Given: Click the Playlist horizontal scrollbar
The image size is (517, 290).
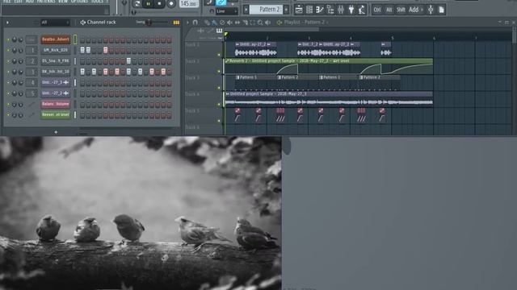Looking at the screenshot, I should 272,30.
